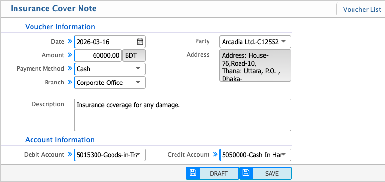
Task: Click the Amount label text
Action: (53, 55)
